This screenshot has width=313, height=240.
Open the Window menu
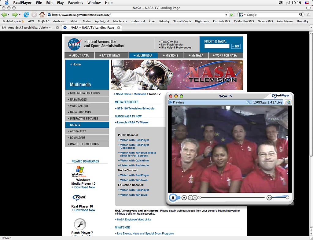click(x=94, y=2)
